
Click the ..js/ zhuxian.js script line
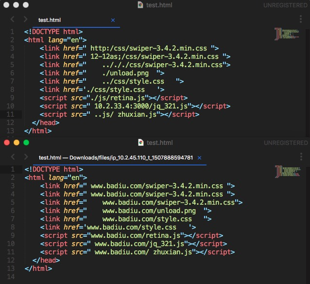(120, 115)
